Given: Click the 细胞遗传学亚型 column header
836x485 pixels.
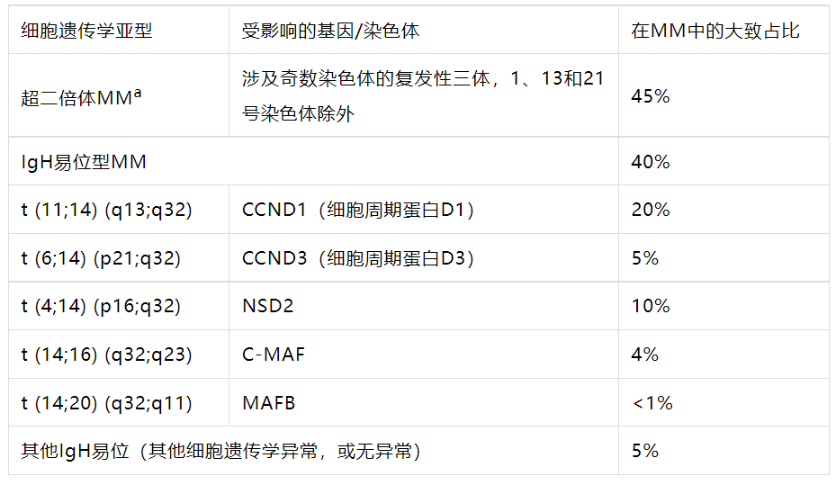Looking at the screenshot, I should pyautogui.click(x=87, y=31).
